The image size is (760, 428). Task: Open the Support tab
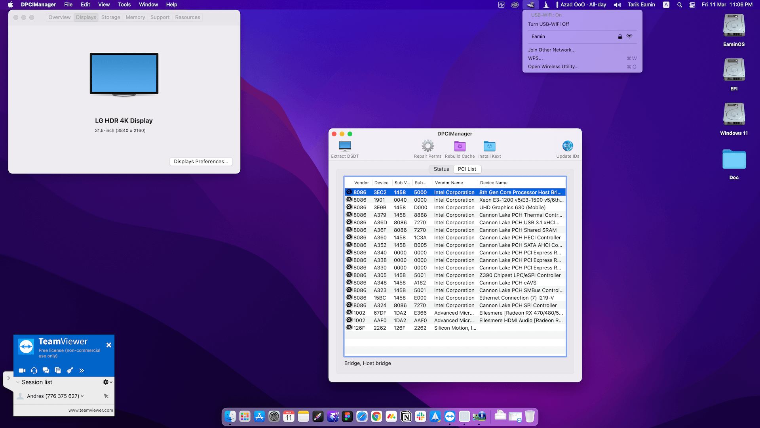(160, 17)
